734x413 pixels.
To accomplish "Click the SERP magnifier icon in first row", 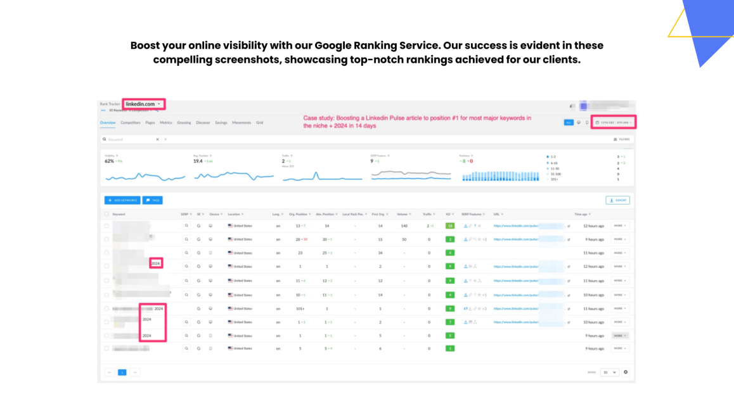I will pyautogui.click(x=186, y=226).
